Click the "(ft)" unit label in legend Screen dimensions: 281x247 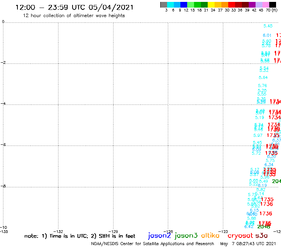[275, 10]
